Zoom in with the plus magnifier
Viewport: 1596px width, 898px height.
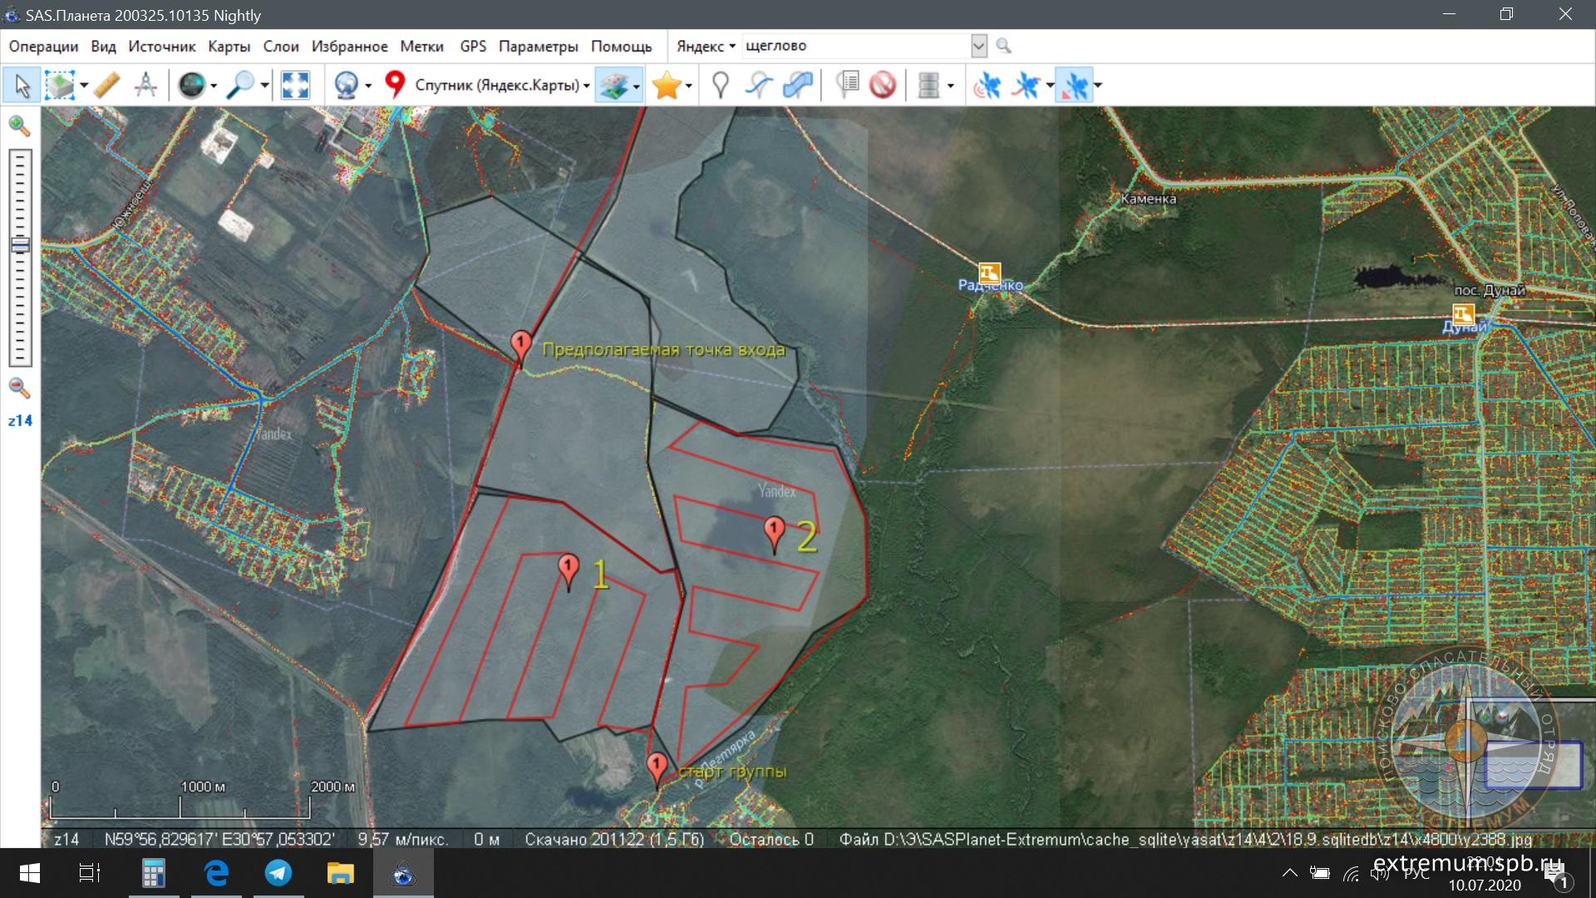(19, 126)
